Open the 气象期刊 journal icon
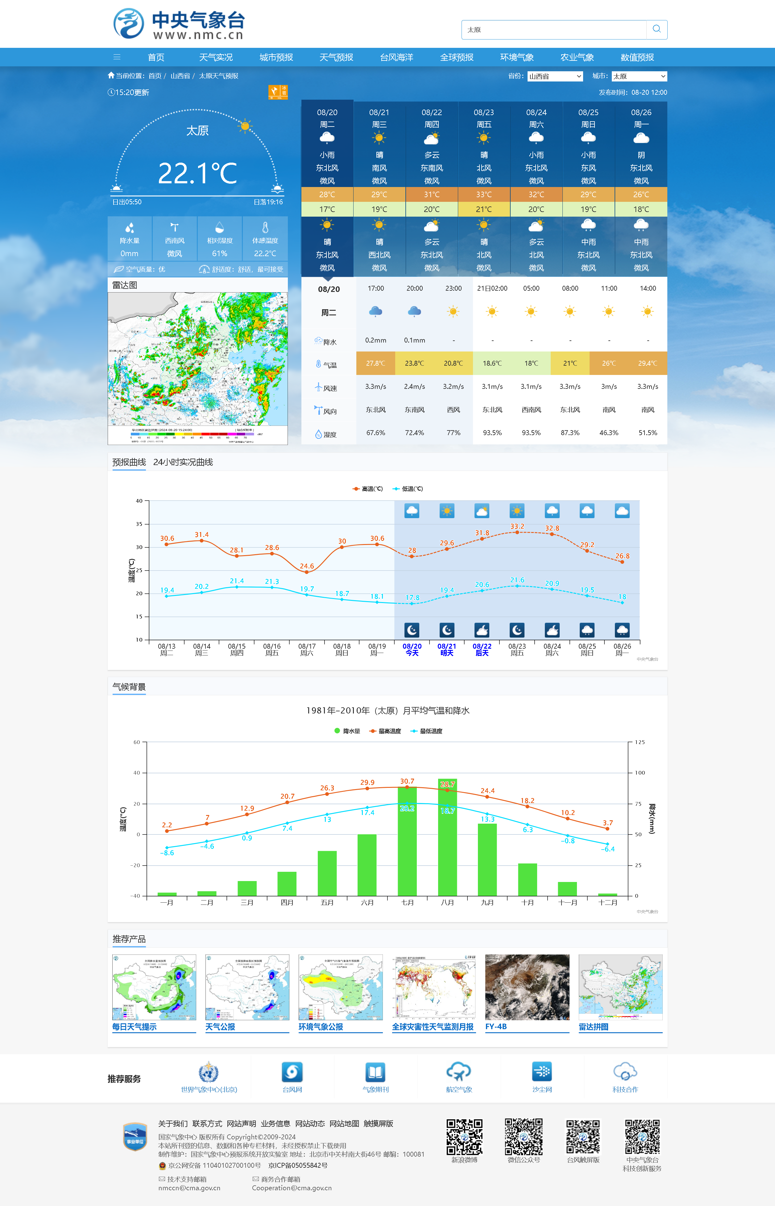The image size is (775, 1206). tap(375, 1072)
